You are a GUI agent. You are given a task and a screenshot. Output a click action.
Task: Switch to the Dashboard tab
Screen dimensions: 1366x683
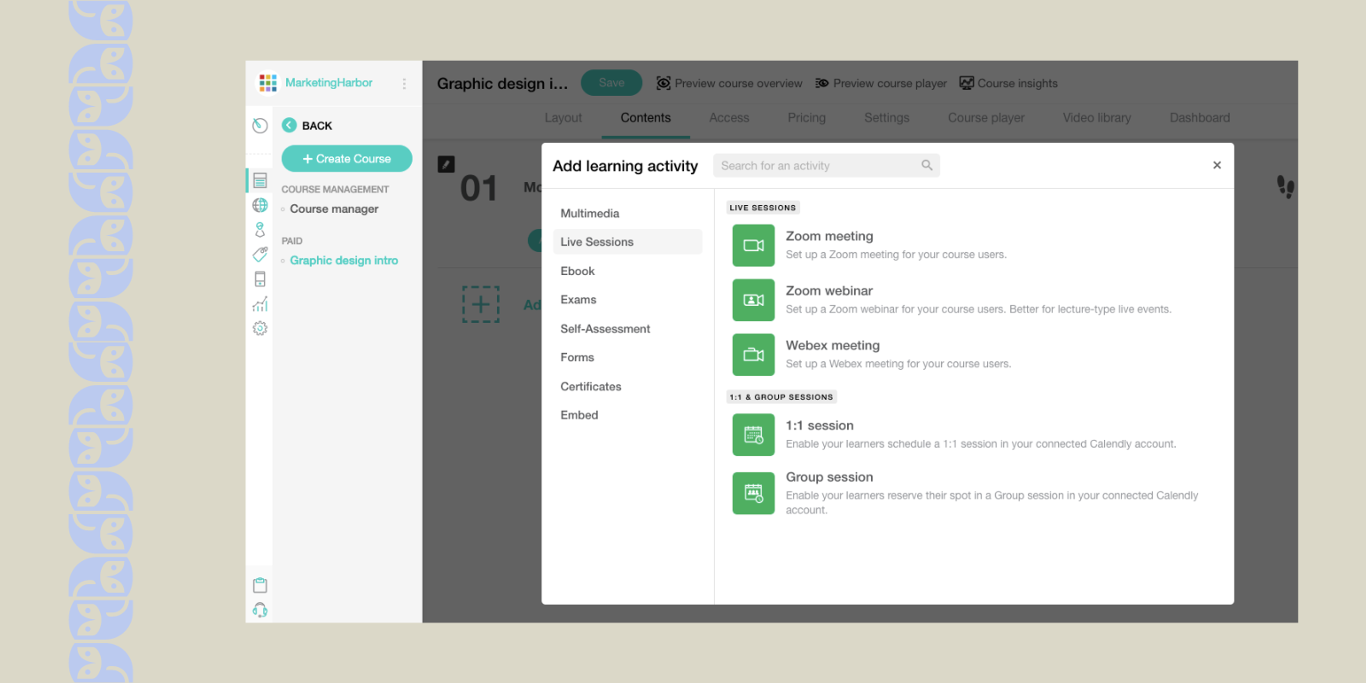1200,118
